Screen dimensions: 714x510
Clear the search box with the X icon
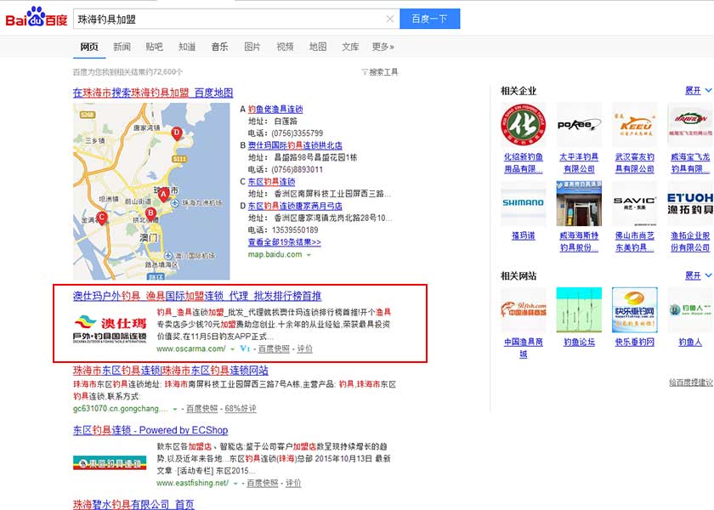tap(390, 19)
